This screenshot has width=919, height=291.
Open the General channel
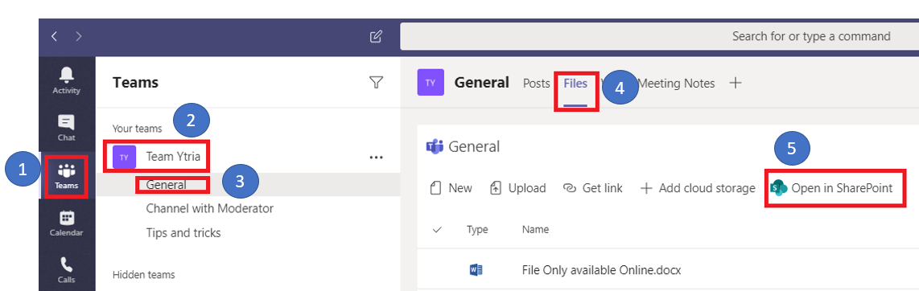(167, 185)
